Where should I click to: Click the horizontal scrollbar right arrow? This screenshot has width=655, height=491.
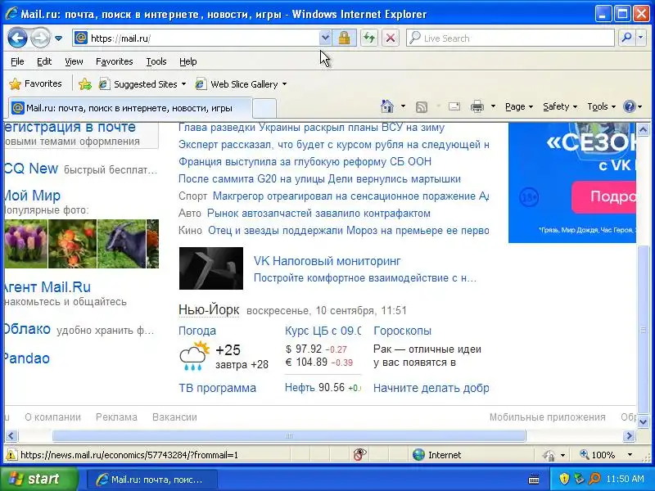pyautogui.click(x=629, y=436)
